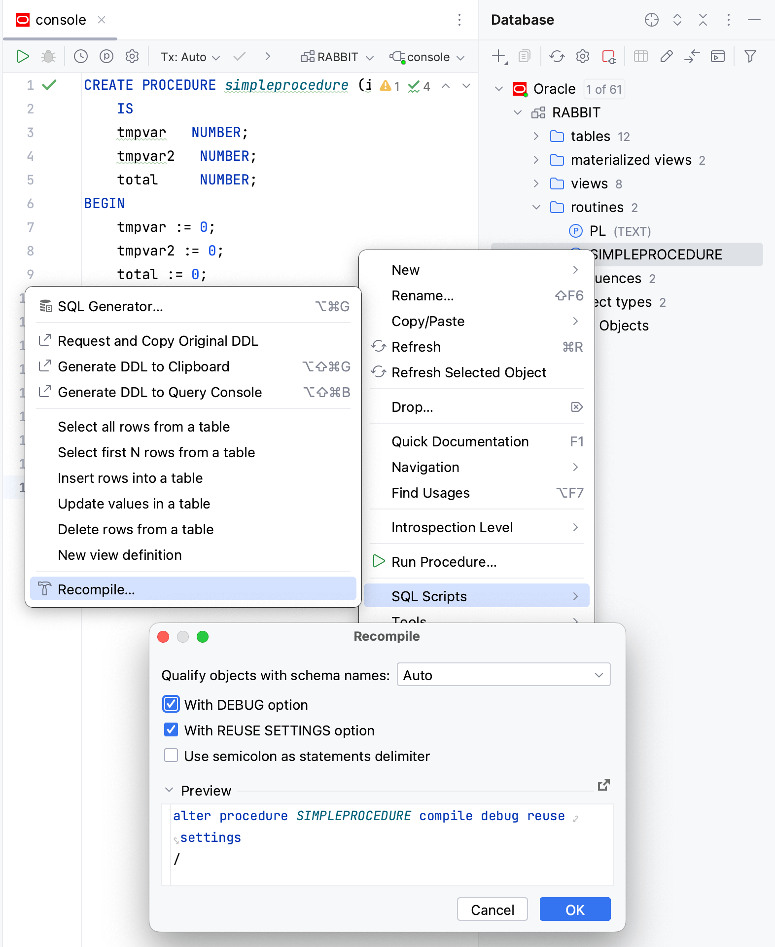Open the query history clock icon
Viewport: 775px width, 947px height.
(81, 57)
